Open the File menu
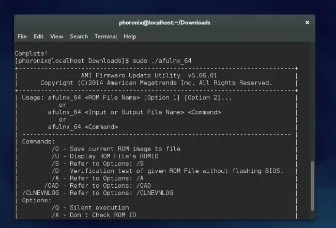The height and width of the screenshot is (228, 336). (x=22, y=37)
